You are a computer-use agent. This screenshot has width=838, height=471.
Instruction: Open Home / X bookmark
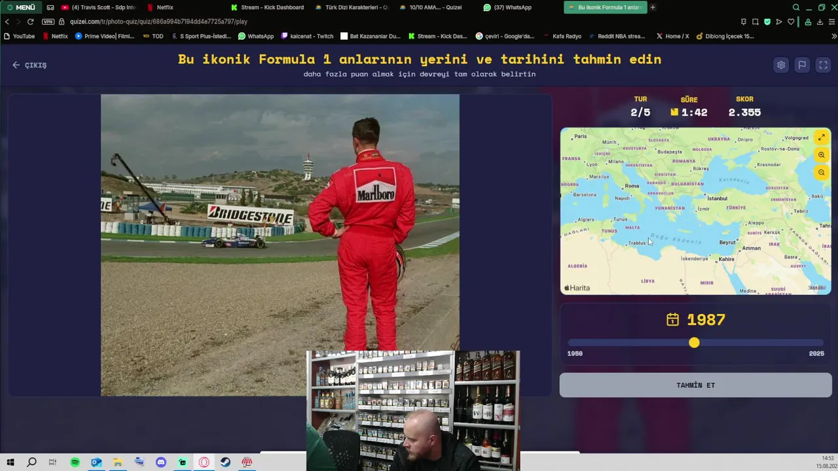coord(672,36)
